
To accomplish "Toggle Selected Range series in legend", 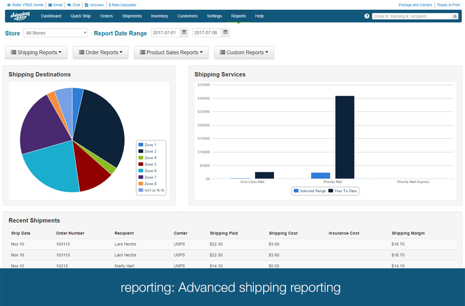I will (311, 191).
